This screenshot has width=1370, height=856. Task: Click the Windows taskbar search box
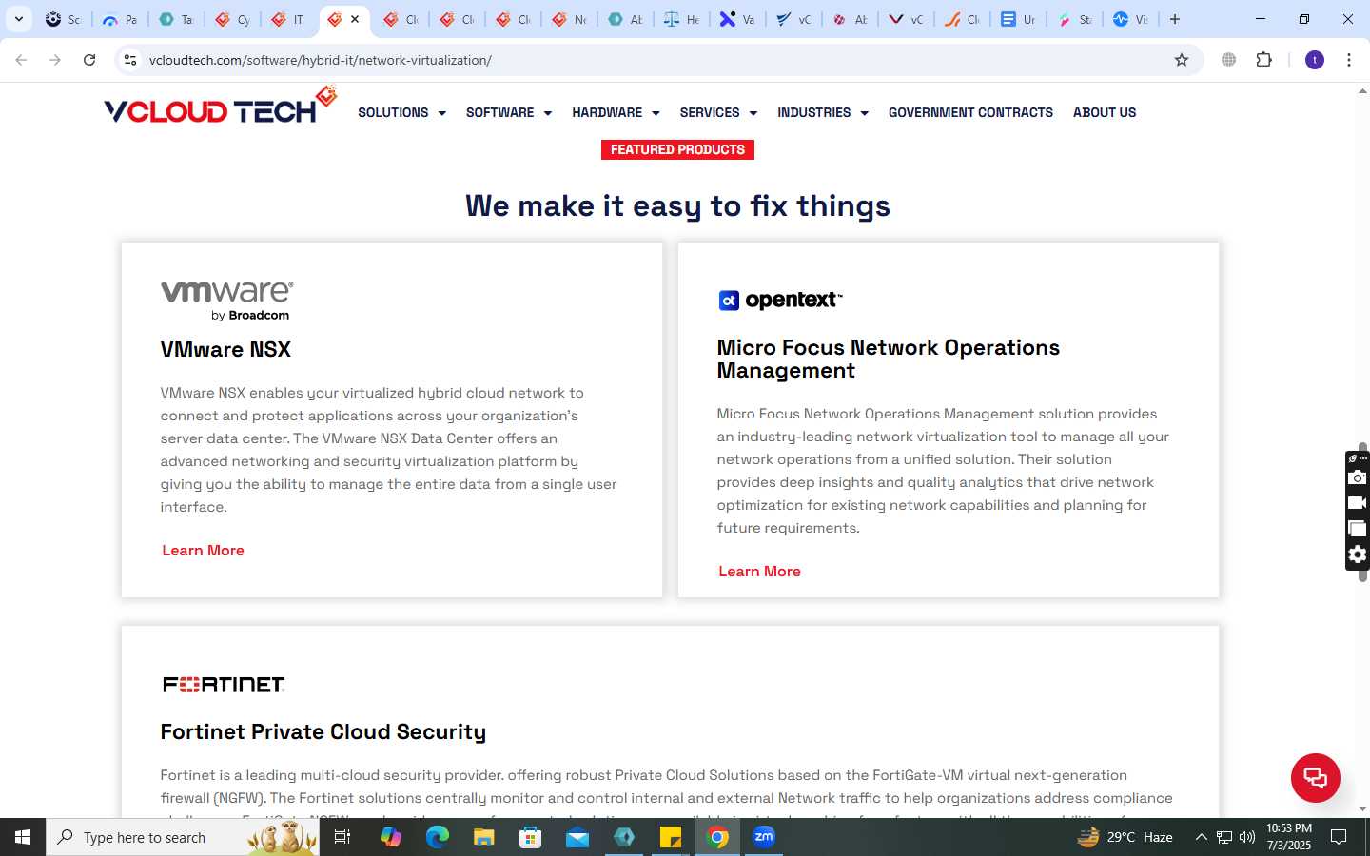tap(183, 837)
